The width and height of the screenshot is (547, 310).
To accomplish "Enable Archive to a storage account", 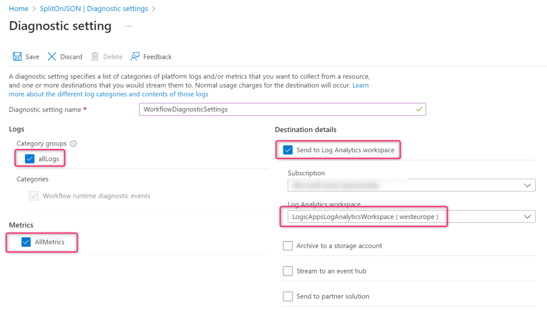I will 288,246.
